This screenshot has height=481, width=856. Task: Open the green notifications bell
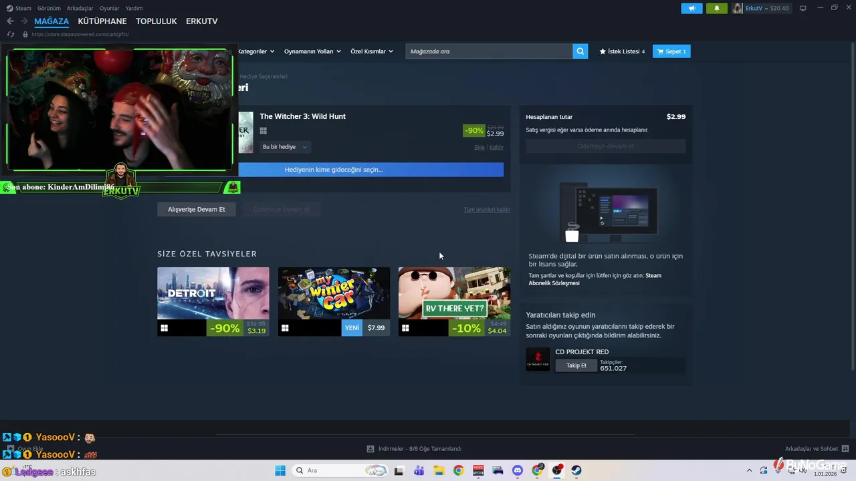[x=716, y=8]
